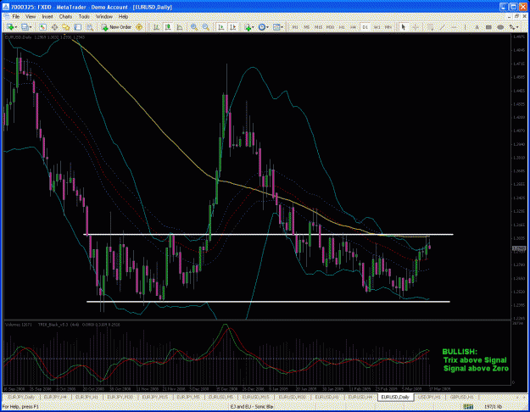The width and height of the screenshot is (530, 412).
Task: Select the D1 daily timeframe
Action: [x=365, y=27]
